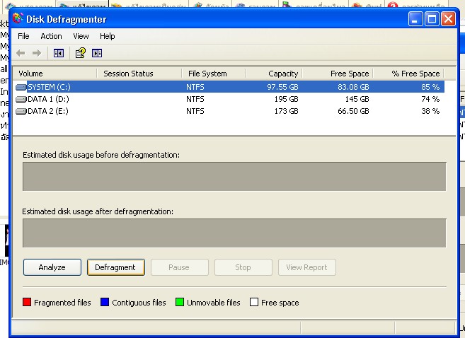Click the Defragment button
The image size is (465, 338).
click(116, 267)
